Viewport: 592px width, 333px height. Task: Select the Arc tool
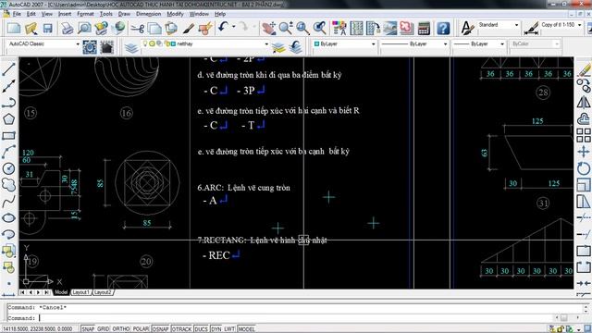pyautogui.click(x=8, y=152)
